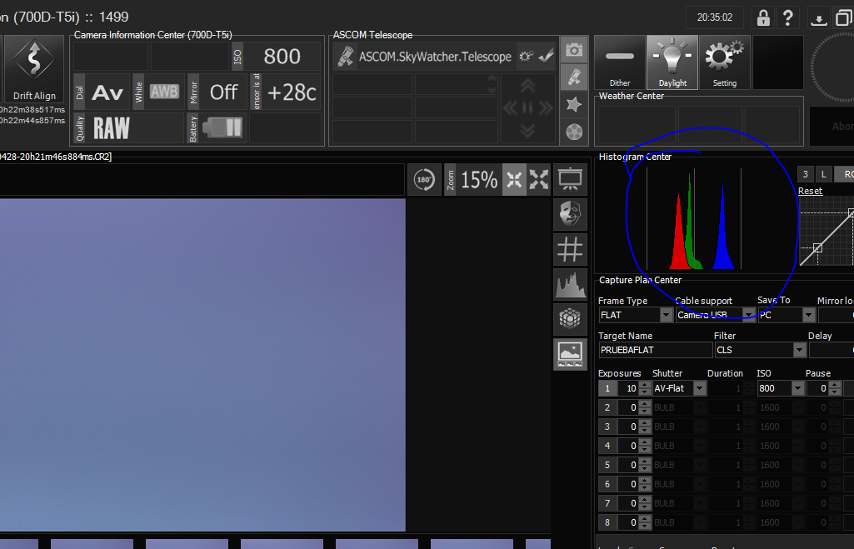Image resolution: width=854 pixels, height=549 pixels.
Task: Click the padlock icon near the clock
Action: tap(763, 18)
